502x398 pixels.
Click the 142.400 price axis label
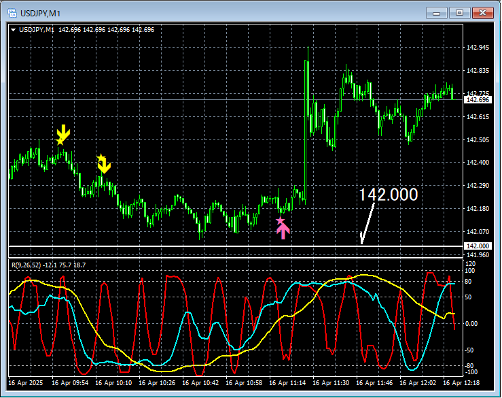click(x=478, y=163)
